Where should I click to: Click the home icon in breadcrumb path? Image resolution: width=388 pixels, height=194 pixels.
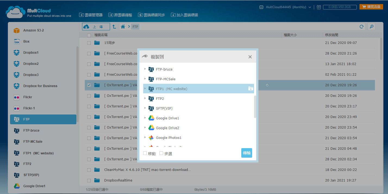tap(123, 27)
